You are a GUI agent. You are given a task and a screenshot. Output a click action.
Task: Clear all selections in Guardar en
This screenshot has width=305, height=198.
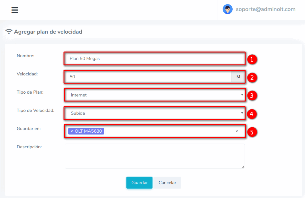point(237,131)
